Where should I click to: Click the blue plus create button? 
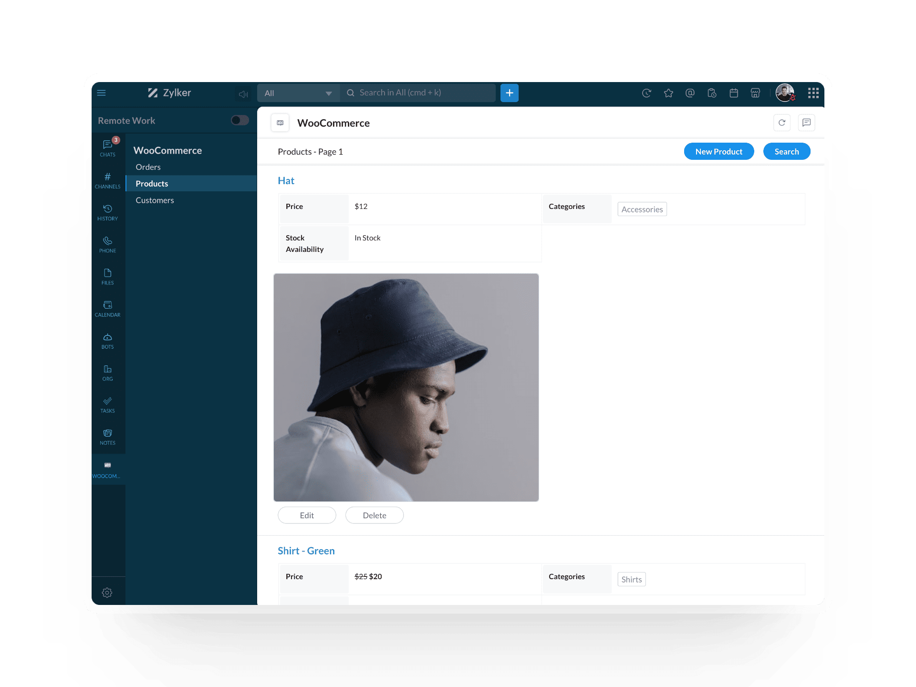point(509,93)
